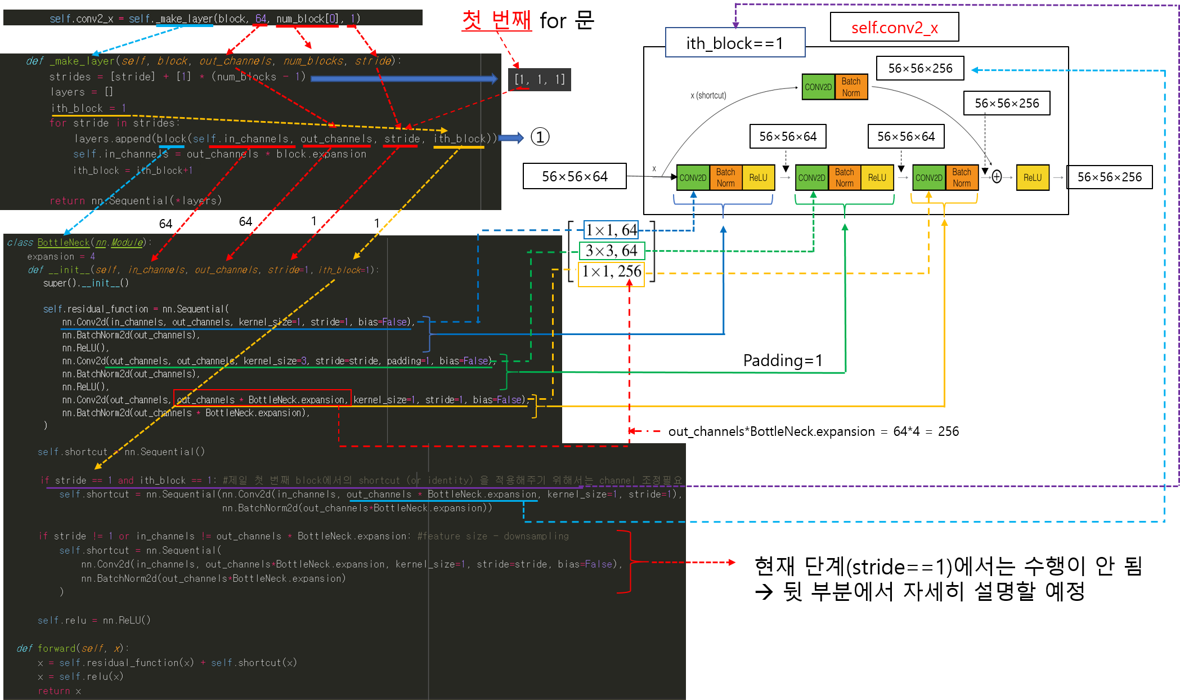
Task: Click the Batch Norm block on the shortcut path
Action: pyautogui.click(x=851, y=87)
